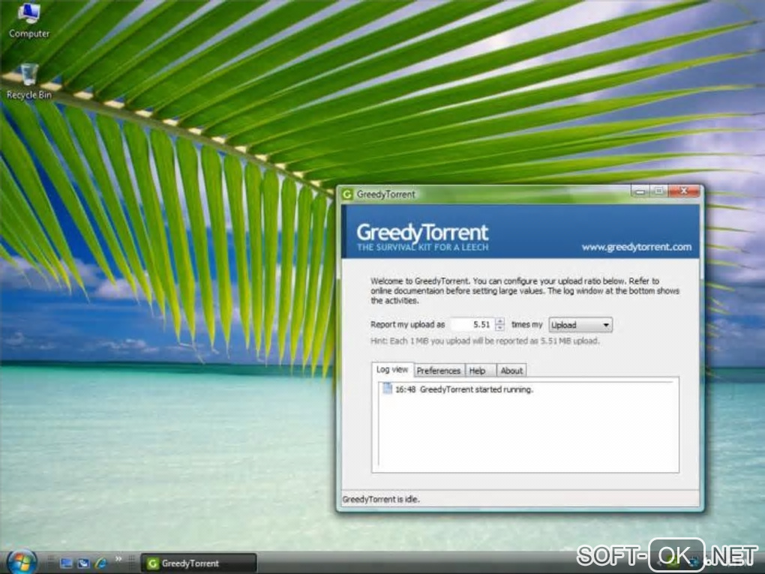This screenshot has height=574, width=765.
Task: Launch Internet Explorer from quick launch
Action: click(101, 563)
